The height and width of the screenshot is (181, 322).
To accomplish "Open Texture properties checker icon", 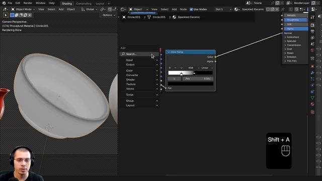I will (312, 112).
